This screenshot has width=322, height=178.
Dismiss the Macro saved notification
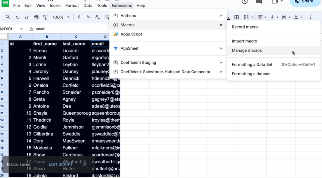[85, 164]
